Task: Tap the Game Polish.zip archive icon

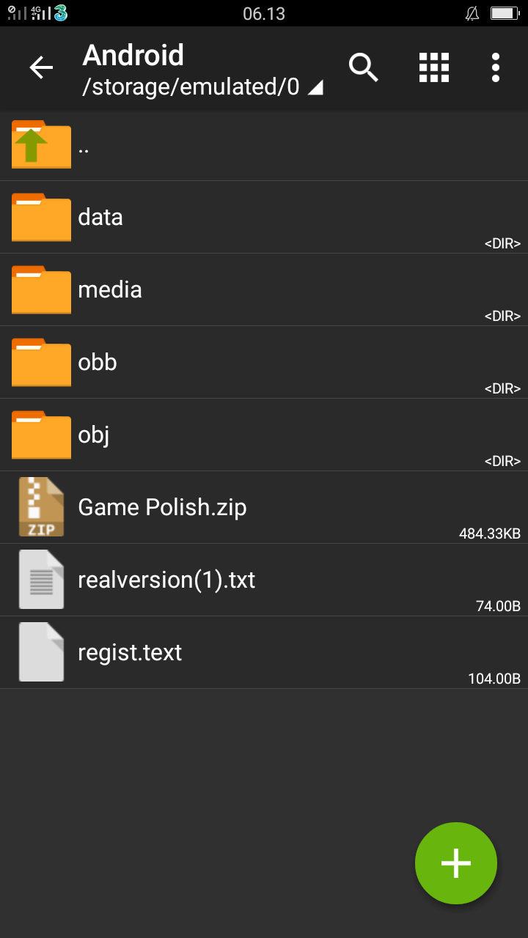Action: (41, 507)
